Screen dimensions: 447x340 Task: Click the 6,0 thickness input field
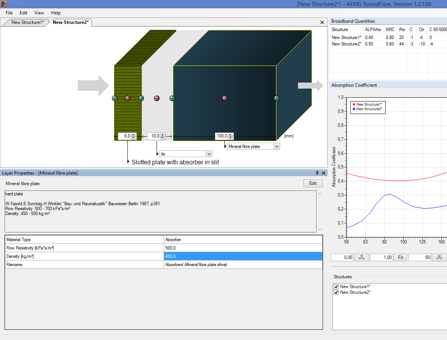(125, 136)
